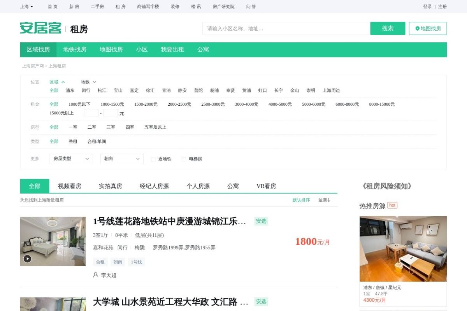This screenshot has height=311, width=467.
Task: Open the 房屋类型 dropdown
Action: pos(71,159)
